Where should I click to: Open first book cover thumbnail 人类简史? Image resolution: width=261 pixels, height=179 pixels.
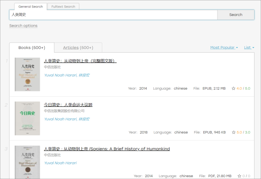(27, 74)
